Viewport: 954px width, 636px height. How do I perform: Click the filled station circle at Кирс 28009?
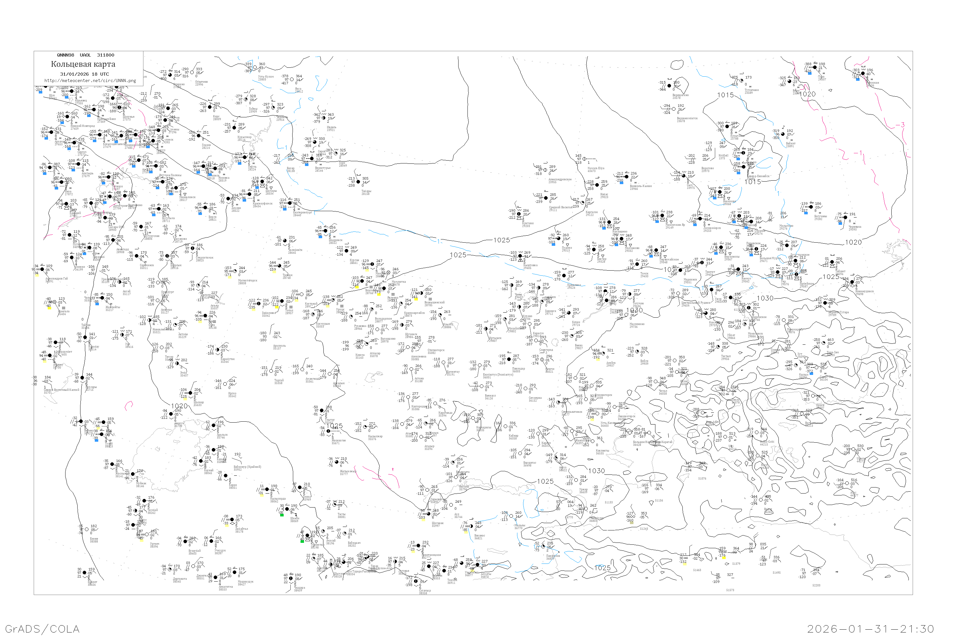210,107
